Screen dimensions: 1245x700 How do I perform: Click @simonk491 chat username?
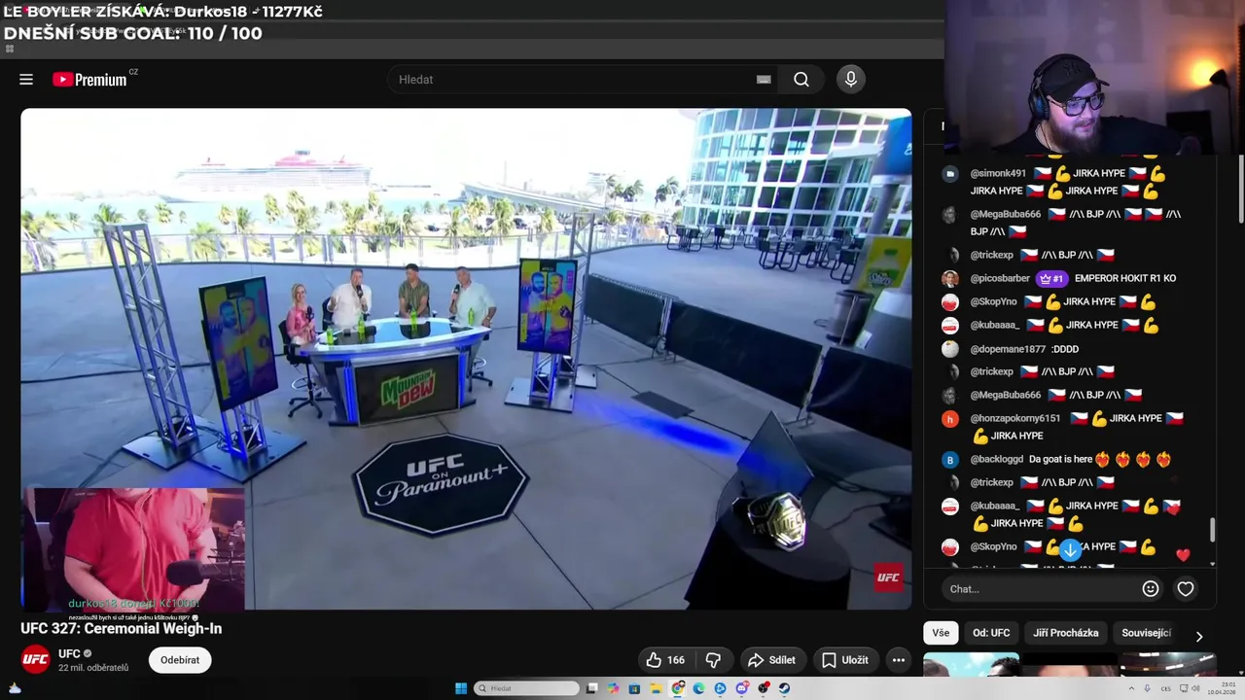pos(998,173)
